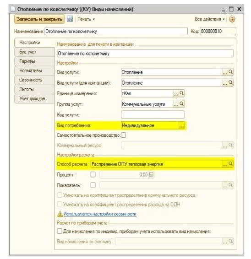This screenshot has height=259, width=251.
Task: Open the Печать dropdown menu
Action: (x=86, y=19)
